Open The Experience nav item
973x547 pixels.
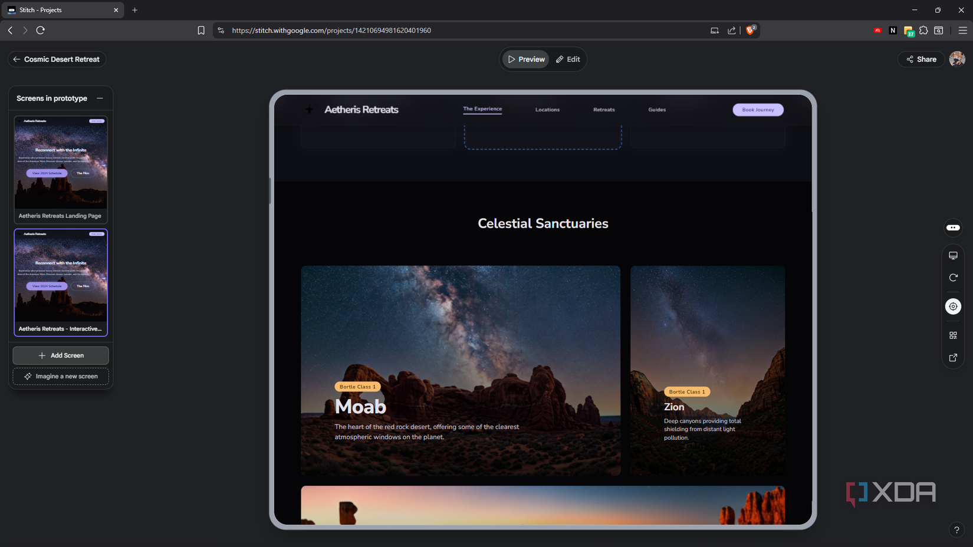(x=482, y=109)
